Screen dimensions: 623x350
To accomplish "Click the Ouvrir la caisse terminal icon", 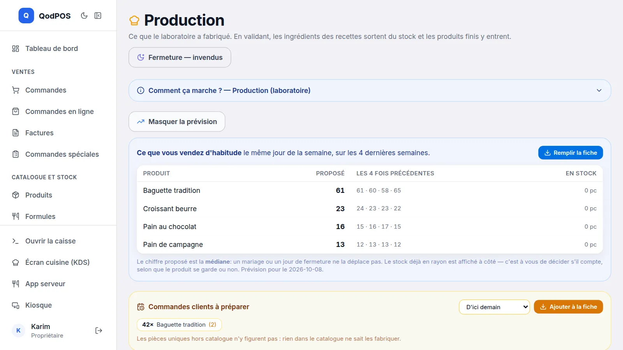I will click(x=16, y=241).
